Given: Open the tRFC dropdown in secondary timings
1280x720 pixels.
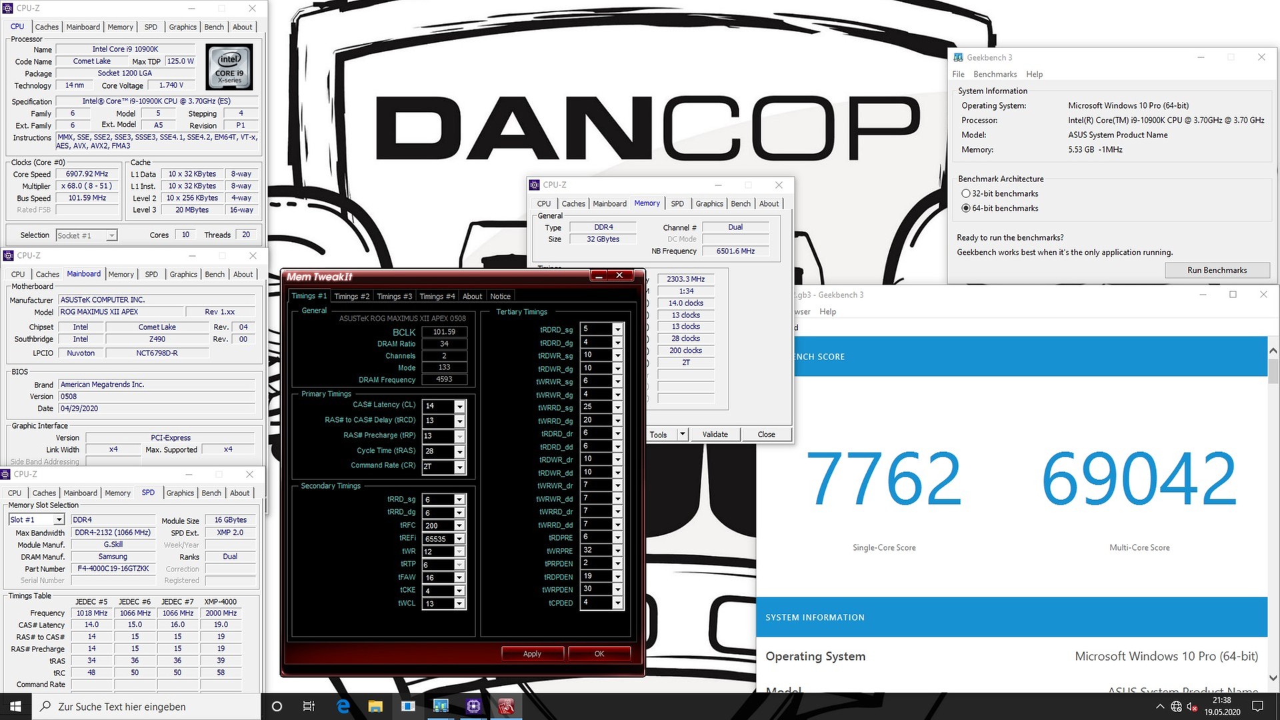Looking at the screenshot, I should point(459,525).
